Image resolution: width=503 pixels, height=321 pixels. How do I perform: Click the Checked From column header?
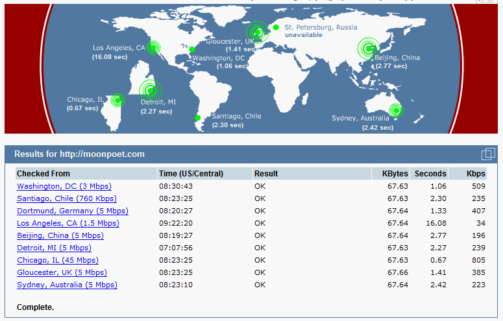[43, 174]
